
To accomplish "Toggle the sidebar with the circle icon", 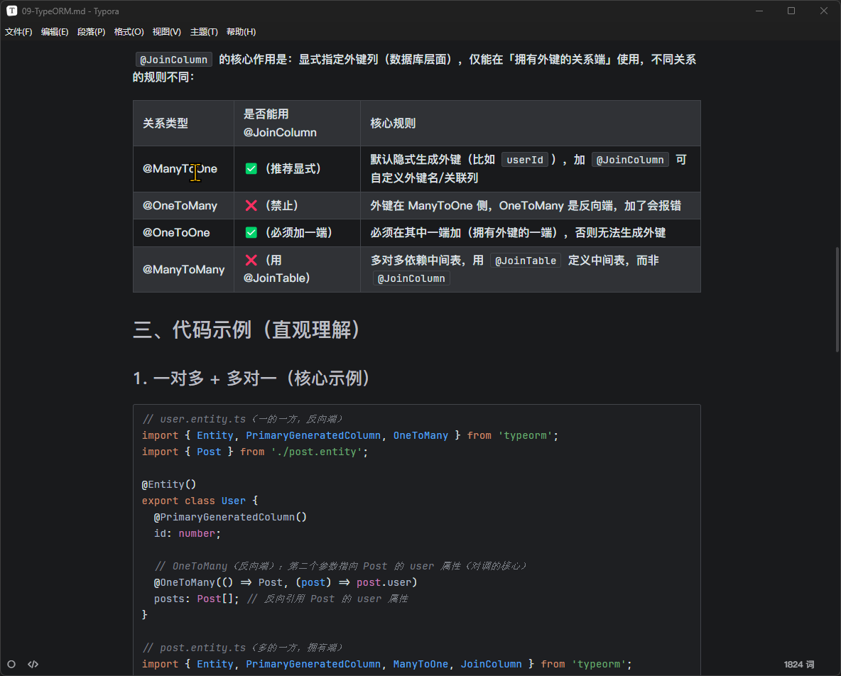I will coord(11,664).
